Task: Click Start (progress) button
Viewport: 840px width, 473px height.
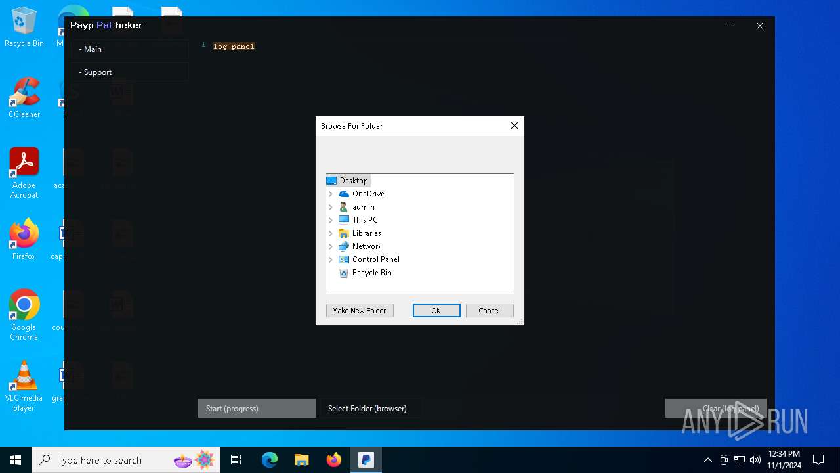Action: tap(257, 408)
